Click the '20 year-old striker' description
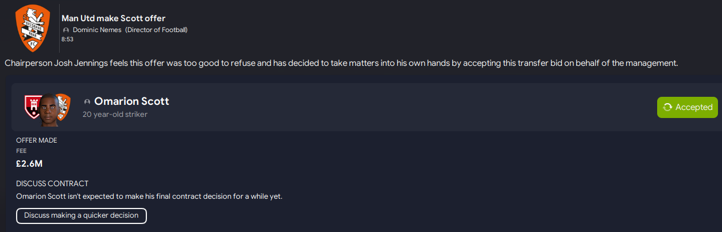Viewport: 722px width, 232px height. point(115,115)
